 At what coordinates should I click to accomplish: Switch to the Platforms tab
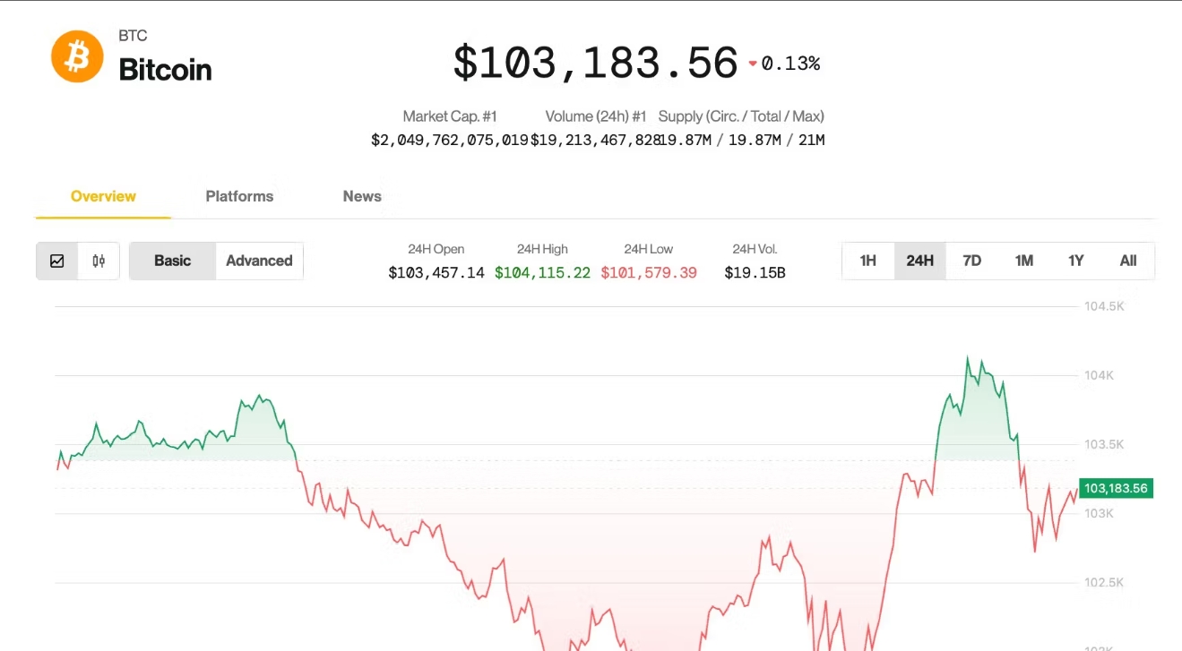[x=239, y=196]
